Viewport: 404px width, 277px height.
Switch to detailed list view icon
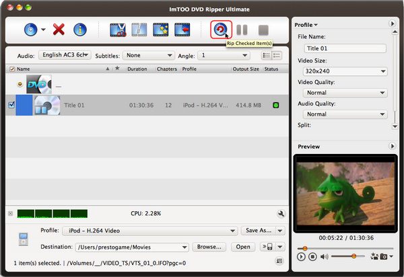coord(277,55)
